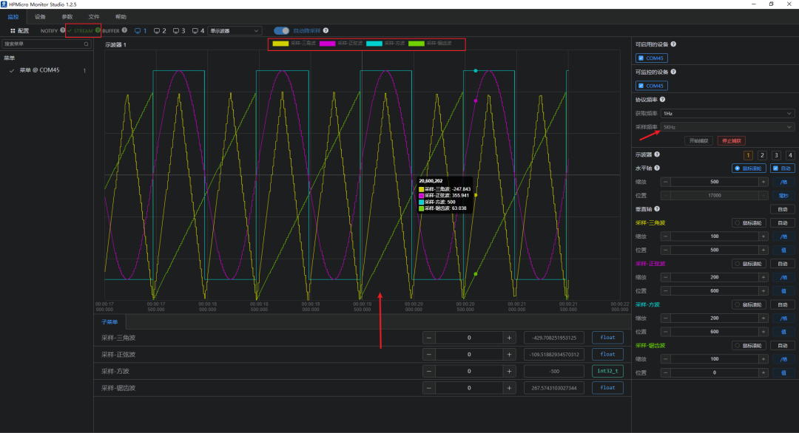
Task: Uncheck the 自动 checkbox for 水平轴
Action: click(775, 168)
